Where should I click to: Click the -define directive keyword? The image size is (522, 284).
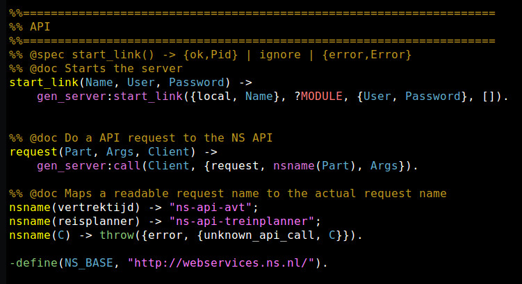point(33,263)
